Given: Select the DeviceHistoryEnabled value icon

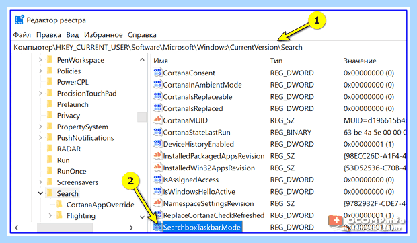Looking at the screenshot, I should click(x=157, y=144).
